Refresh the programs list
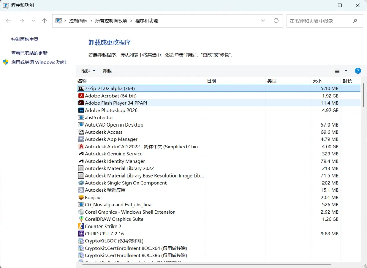Screen dimensions: 367x268 (x=276, y=21)
